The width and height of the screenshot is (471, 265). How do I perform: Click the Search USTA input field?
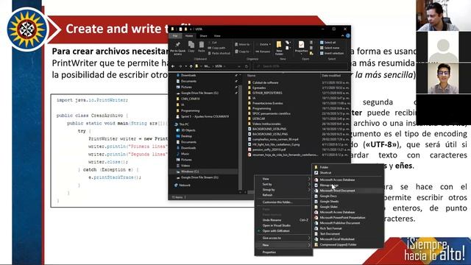pos(300,66)
